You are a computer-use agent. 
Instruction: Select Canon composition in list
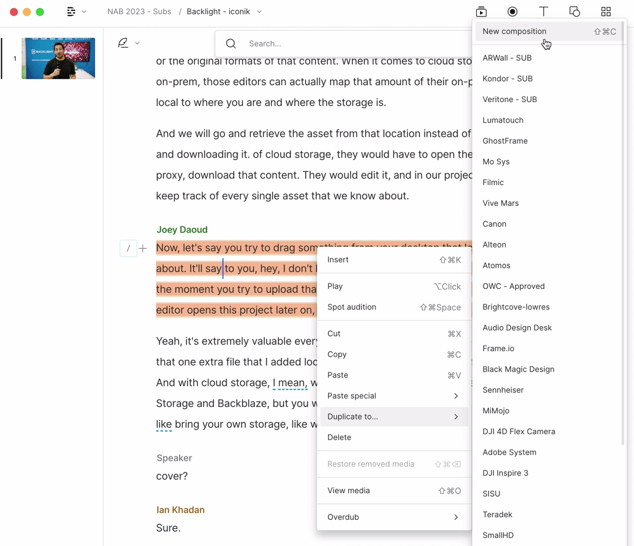click(x=549, y=224)
